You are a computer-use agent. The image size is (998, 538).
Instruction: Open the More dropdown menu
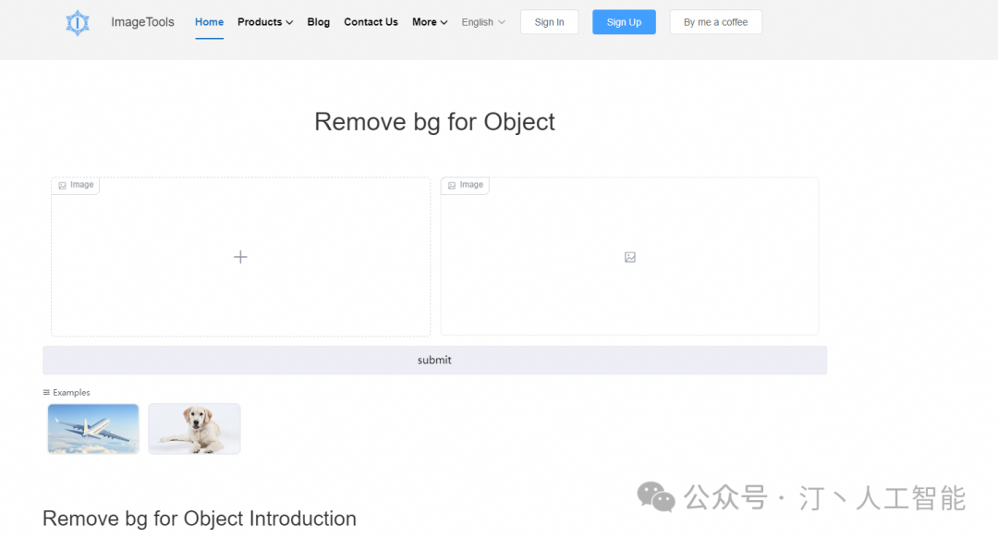[x=430, y=22]
